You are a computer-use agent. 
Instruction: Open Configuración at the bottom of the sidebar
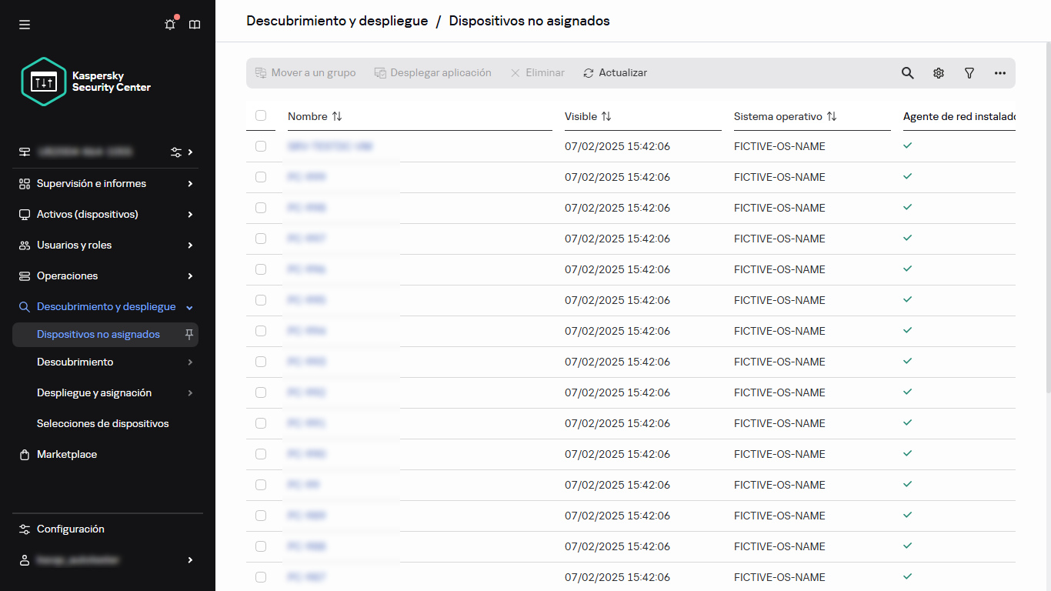[71, 529]
